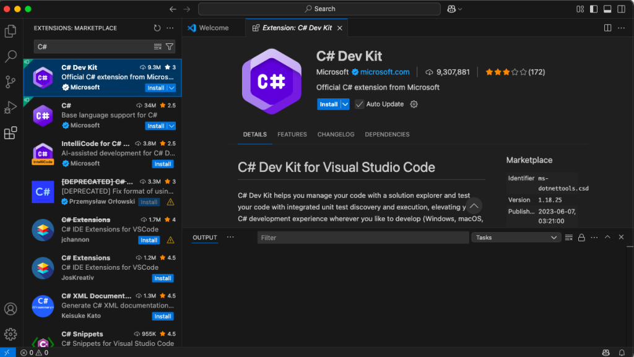Expand Install dropdown on C# Dev Kit list item

172,88
